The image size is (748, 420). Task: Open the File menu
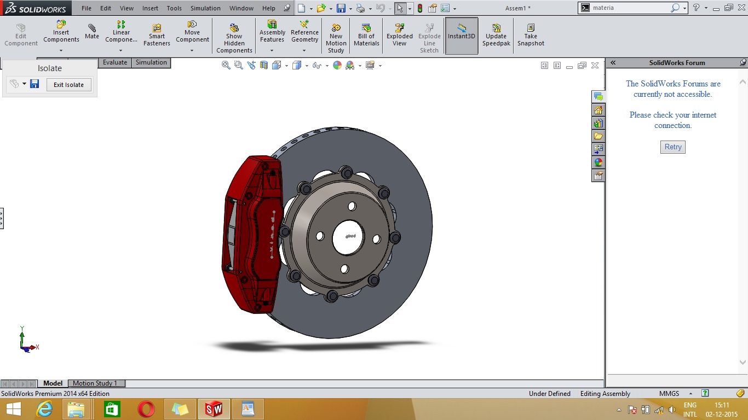(87, 8)
